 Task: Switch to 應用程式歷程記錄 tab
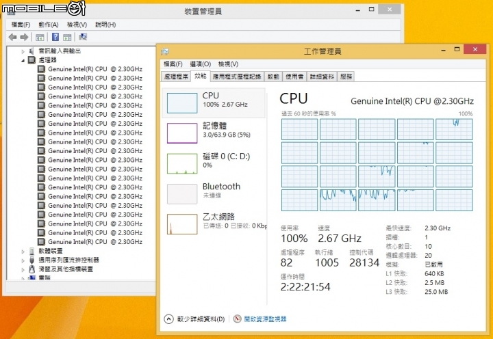pos(237,77)
